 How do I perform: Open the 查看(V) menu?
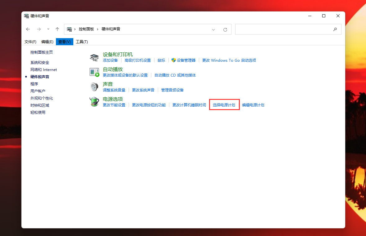[x=64, y=42]
